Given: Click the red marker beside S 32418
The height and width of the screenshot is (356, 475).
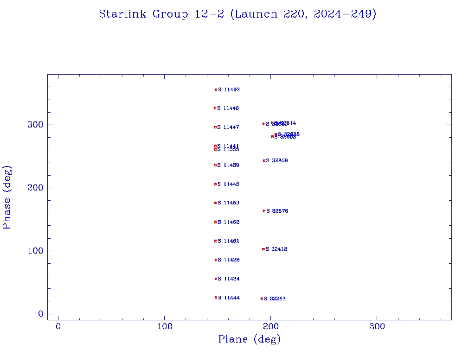Looking at the screenshot, I should click(263, 249).
